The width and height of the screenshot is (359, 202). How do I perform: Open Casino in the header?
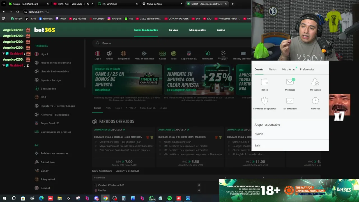[221, 30]
